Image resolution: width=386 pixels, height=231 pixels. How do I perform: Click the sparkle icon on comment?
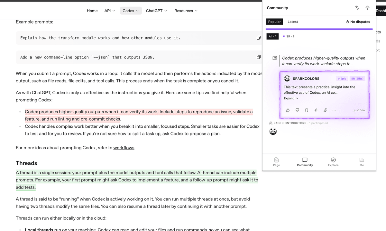(325, 110)
